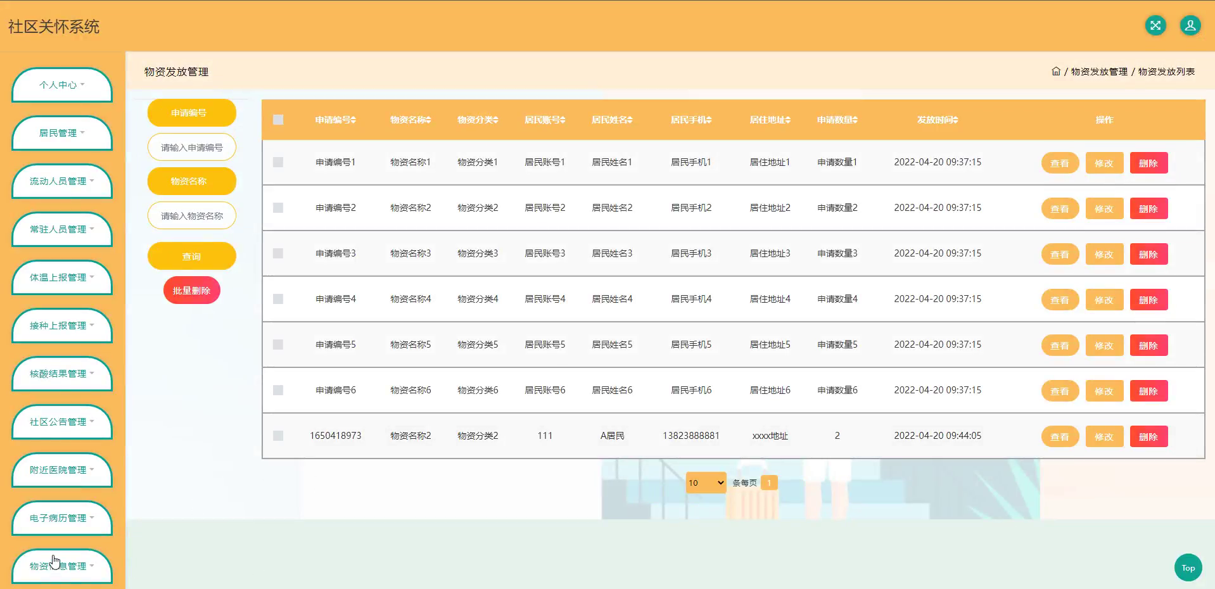View the 申请编号4 row details

click(x=1060, y=300)
